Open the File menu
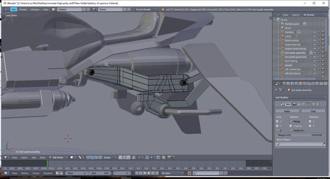This screenshot has height=179, width=330. coord(14,9)
